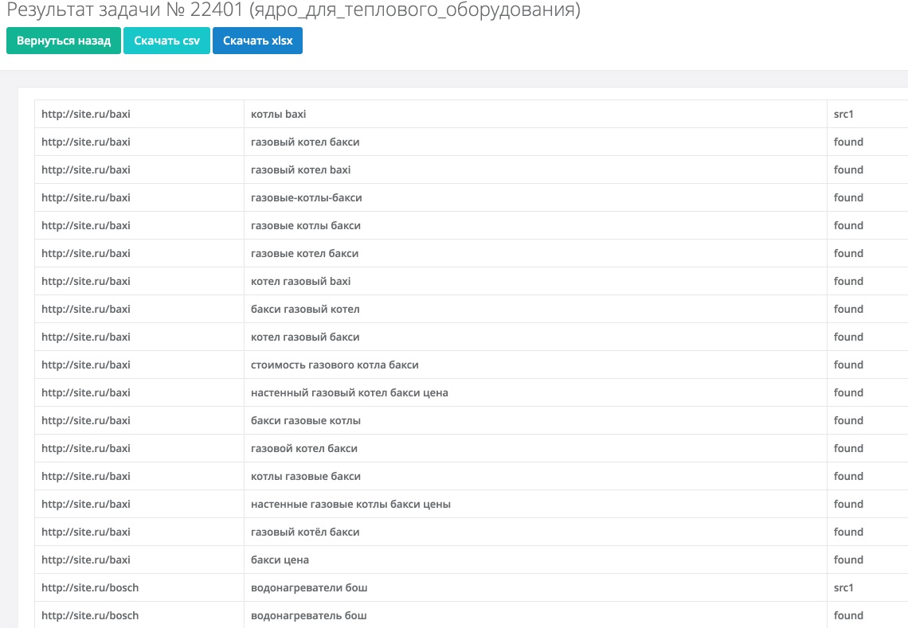Click found status in газовые-котлы-бакси row
The image size is (908, 628).
[x=848, y=197]
